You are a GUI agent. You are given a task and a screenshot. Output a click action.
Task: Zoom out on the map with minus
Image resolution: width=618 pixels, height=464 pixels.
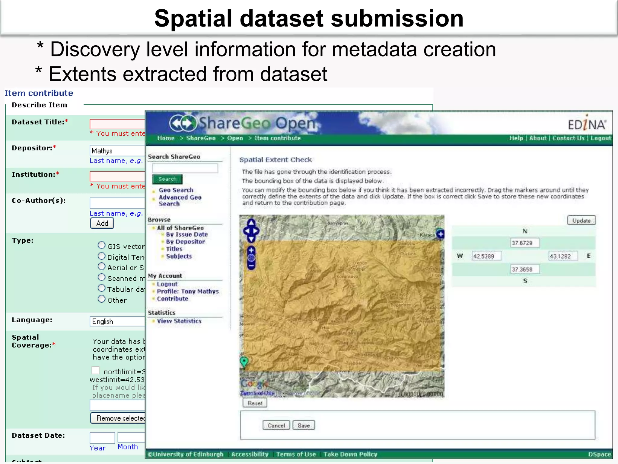251,266
